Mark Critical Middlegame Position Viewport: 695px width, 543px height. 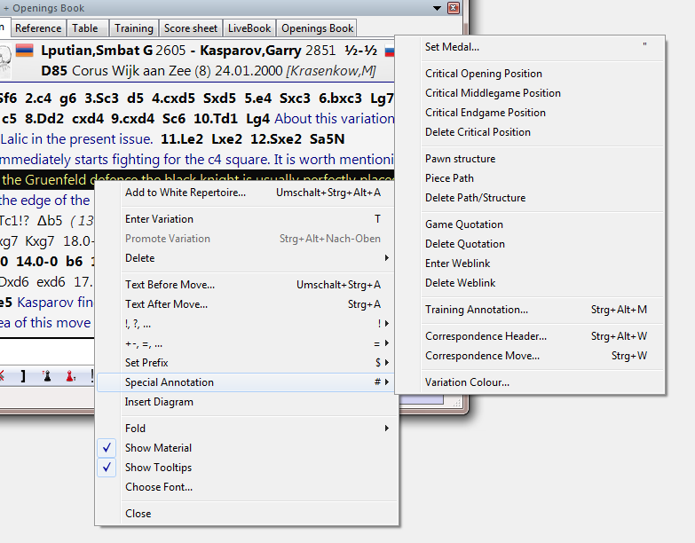[x=530, y=93]
